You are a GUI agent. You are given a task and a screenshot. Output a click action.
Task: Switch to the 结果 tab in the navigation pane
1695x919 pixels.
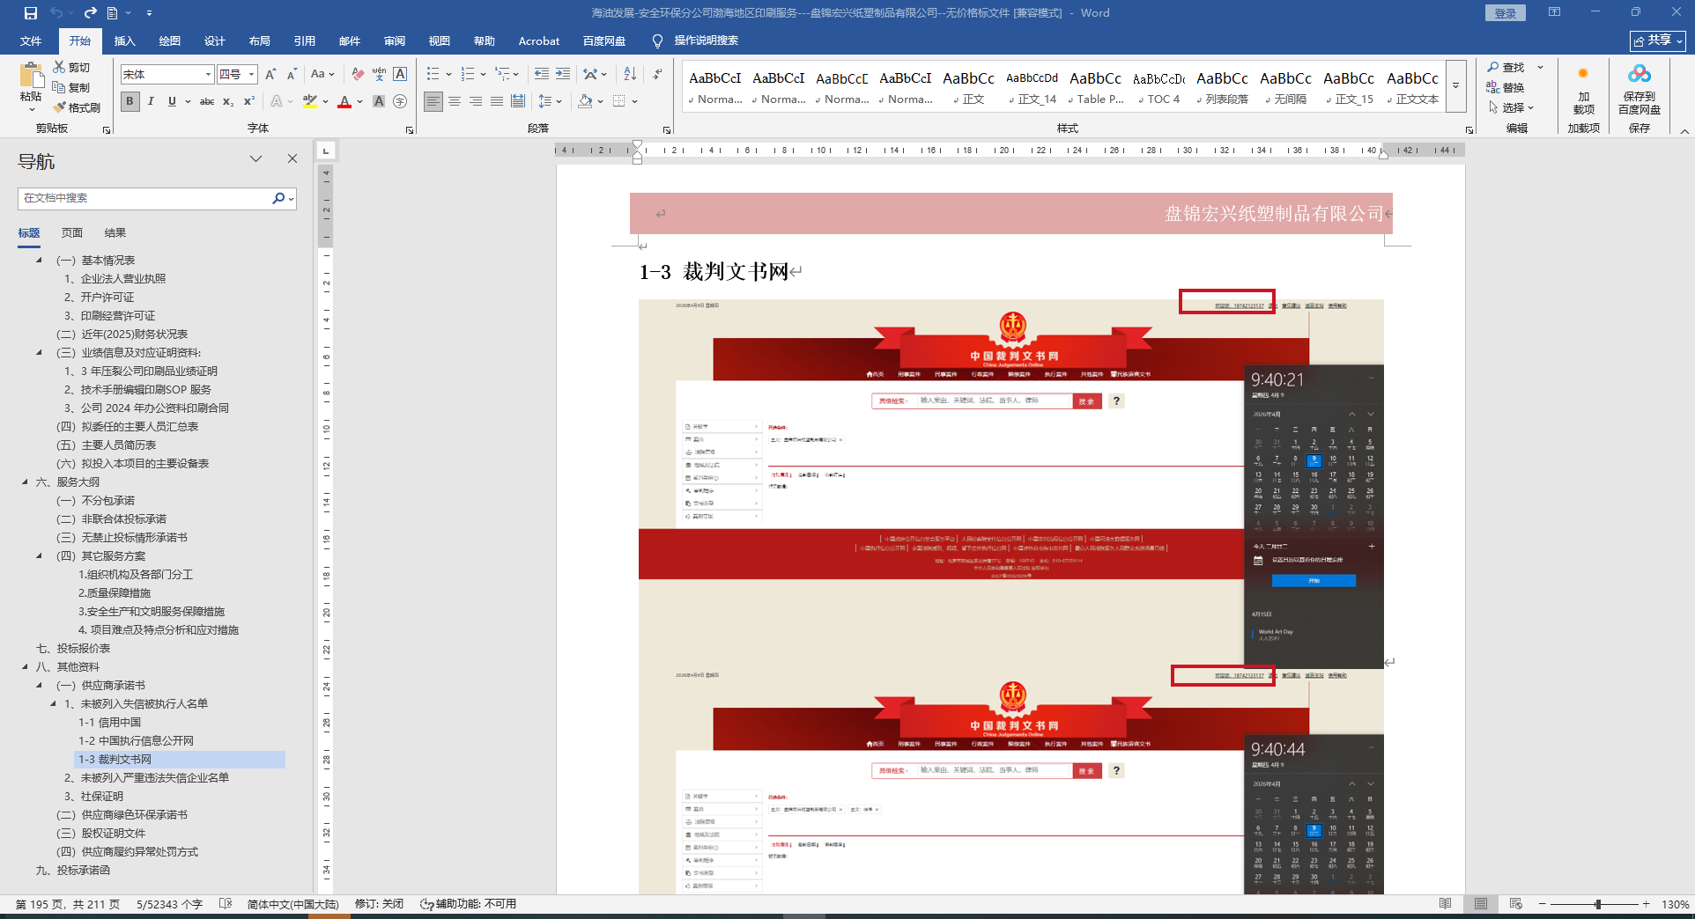click(115, 233)
